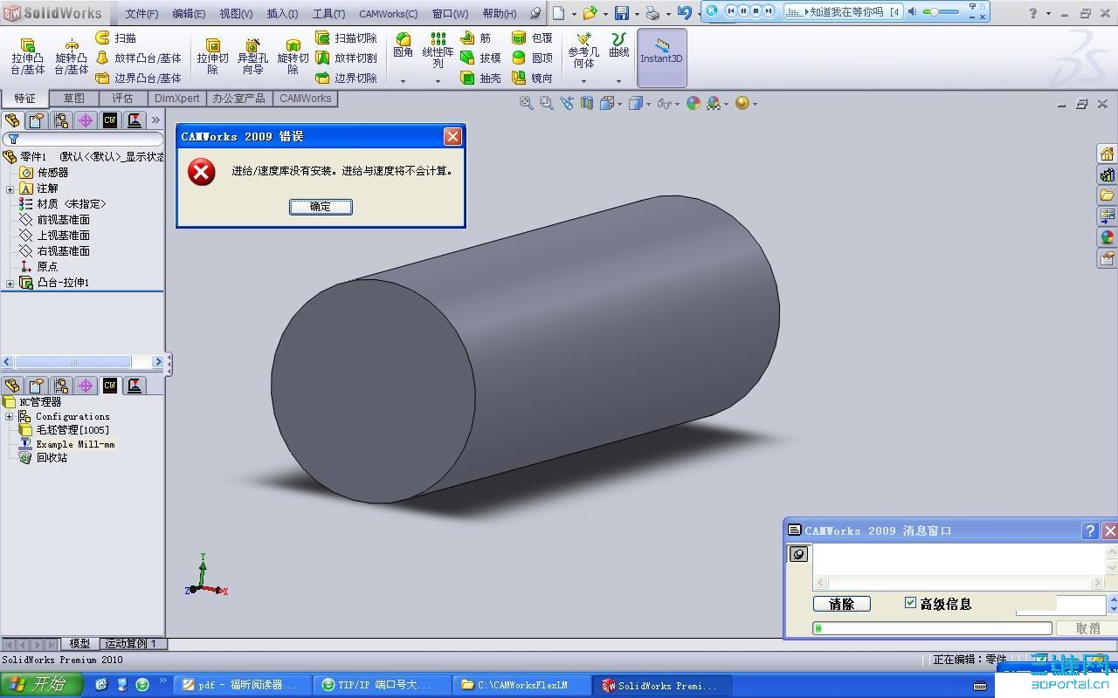This screenshot has height=698, width=1118.
Task: Switch to the 评估 tab
Action: pos(122,99)
